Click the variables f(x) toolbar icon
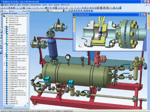 tap(51, 8)
